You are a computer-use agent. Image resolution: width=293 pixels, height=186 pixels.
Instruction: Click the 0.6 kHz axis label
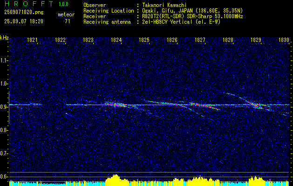click(4, 177)
